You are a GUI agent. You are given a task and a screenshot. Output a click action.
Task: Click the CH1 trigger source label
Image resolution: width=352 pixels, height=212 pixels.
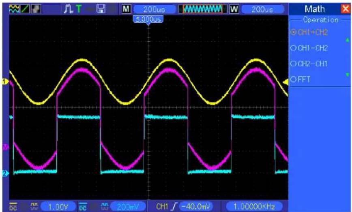tap(162, 206)
